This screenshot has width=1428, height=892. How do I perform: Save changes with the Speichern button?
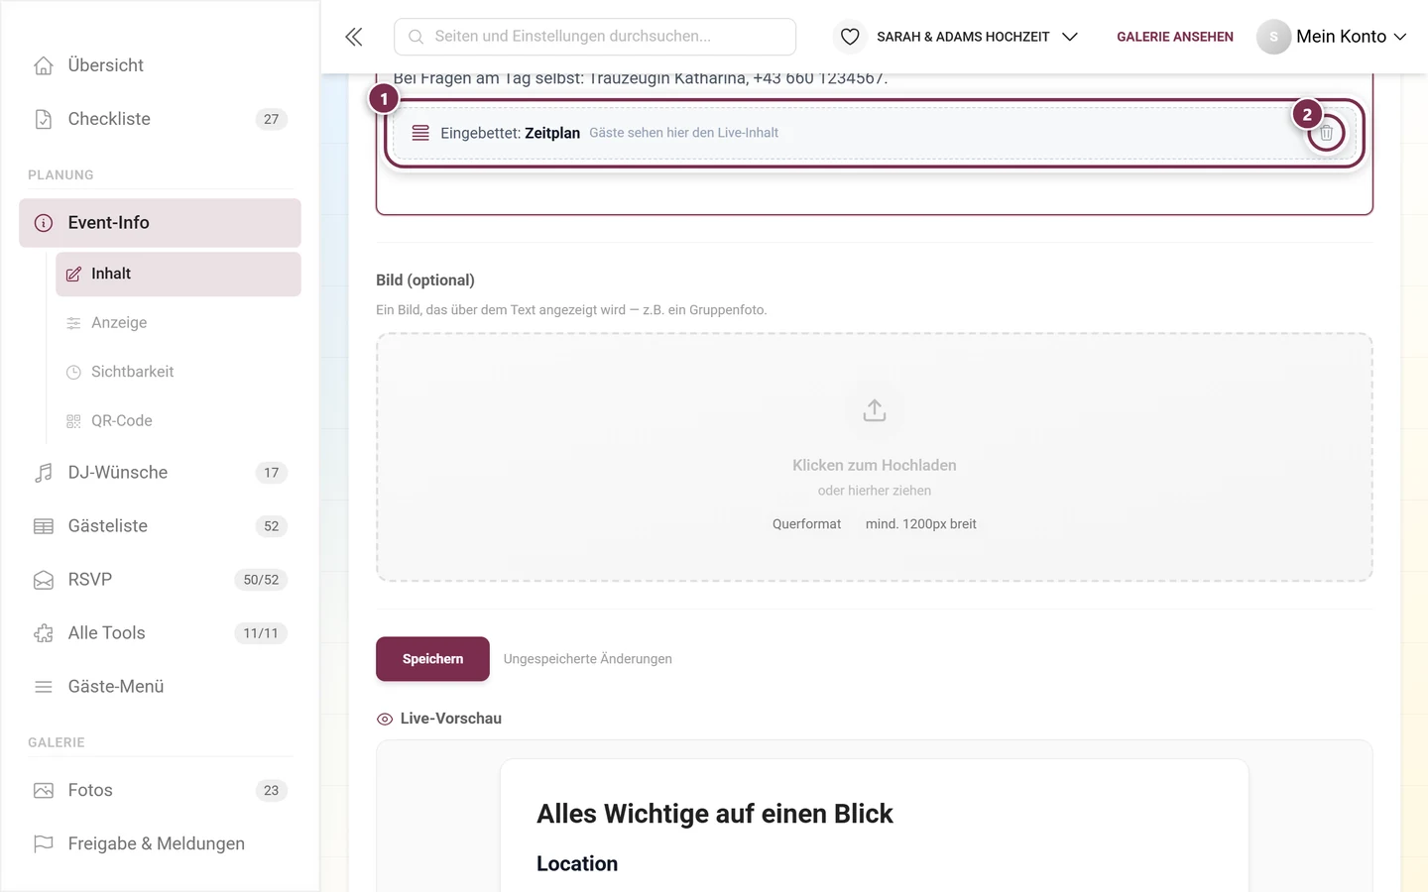coord(432,659)
